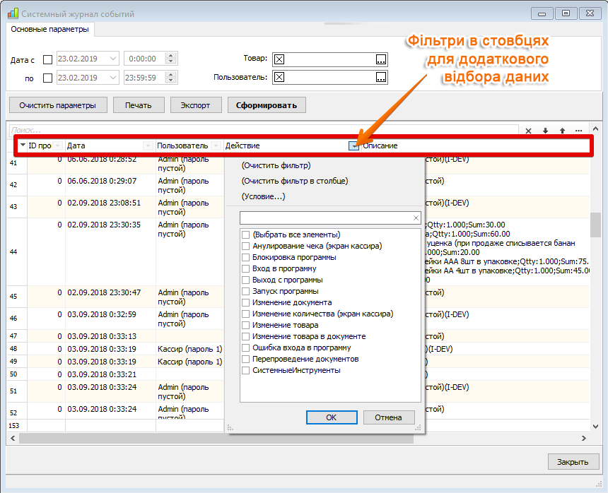This screenshot has height=493, width=608.
Task: Check Вход в программу filter option
Action: (245, 268)
